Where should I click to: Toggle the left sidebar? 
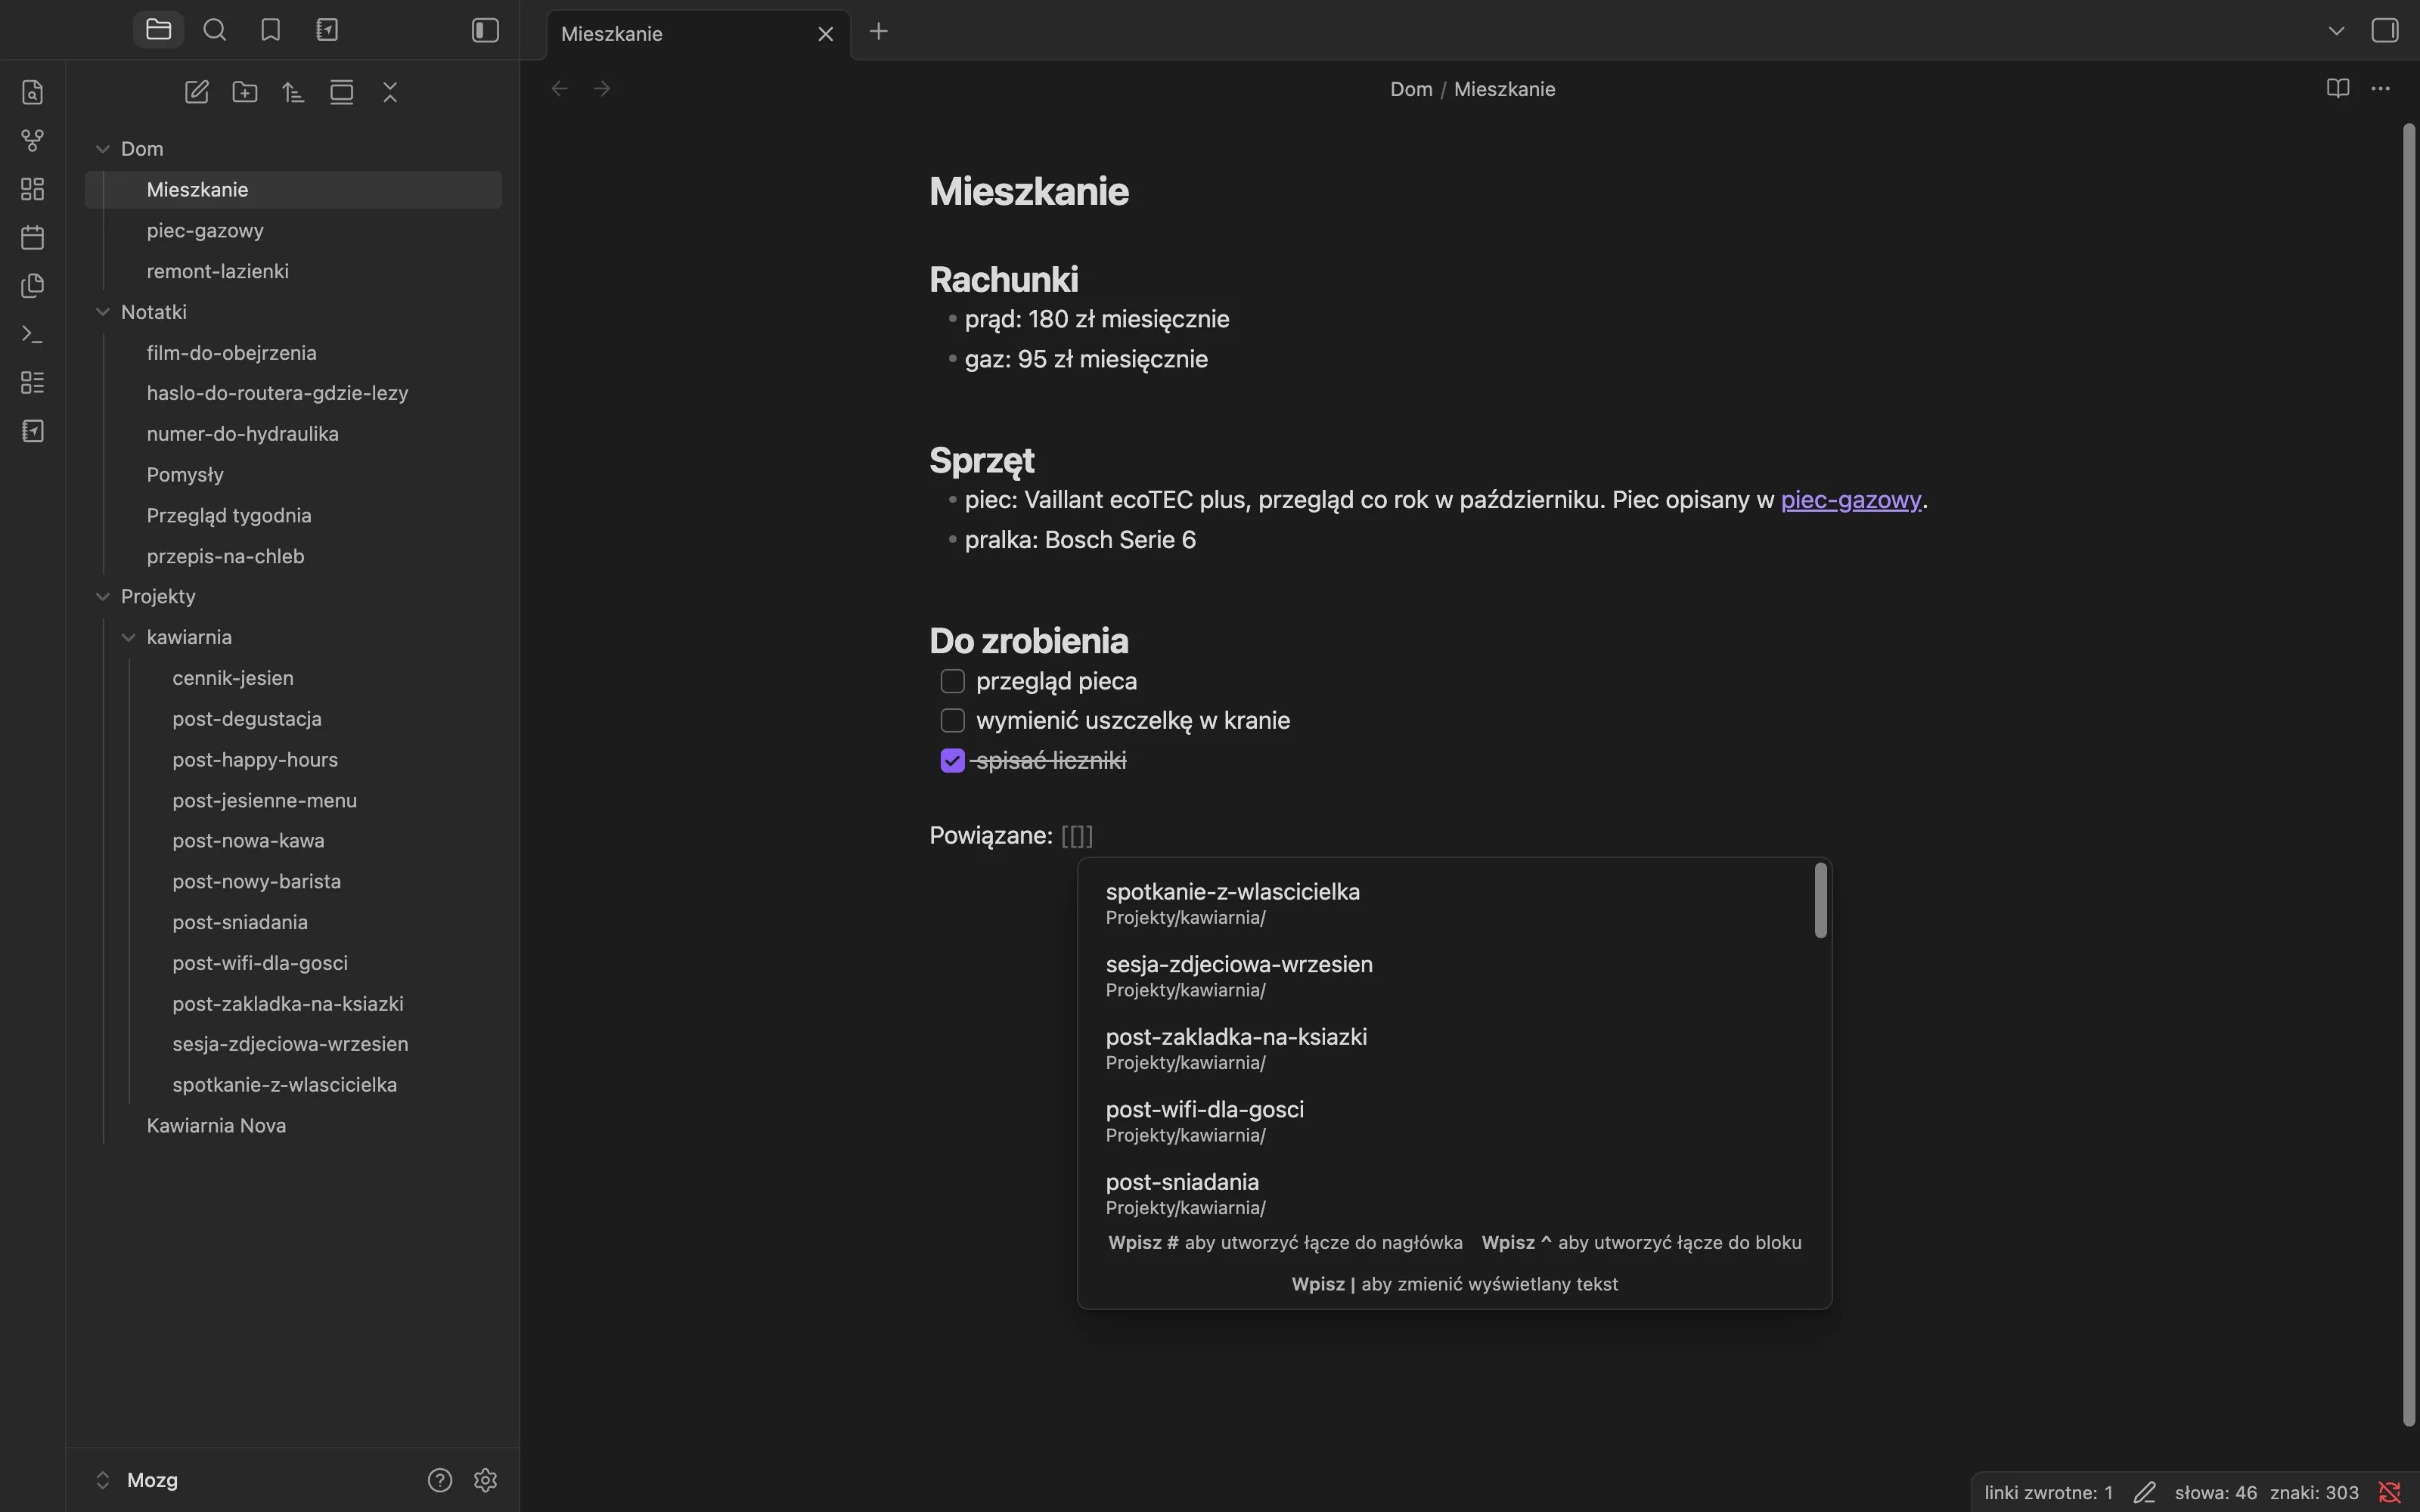485,30
